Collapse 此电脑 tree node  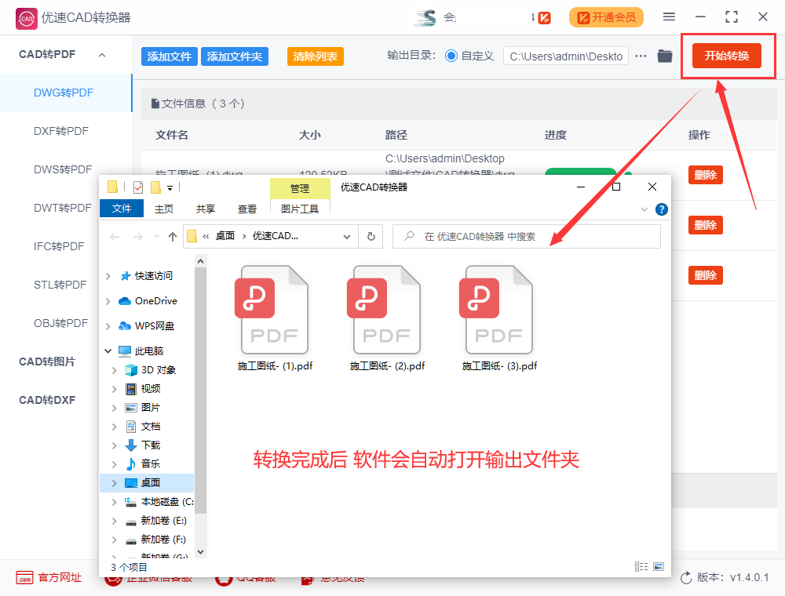[x=108, y=351]
